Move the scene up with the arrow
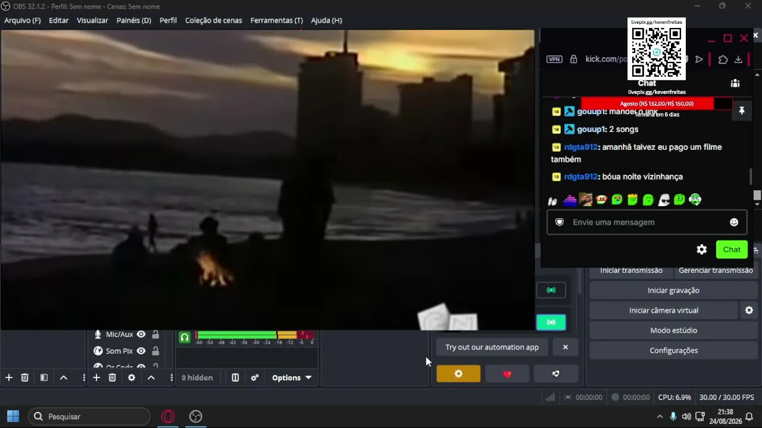 click(x=64, y=377)
